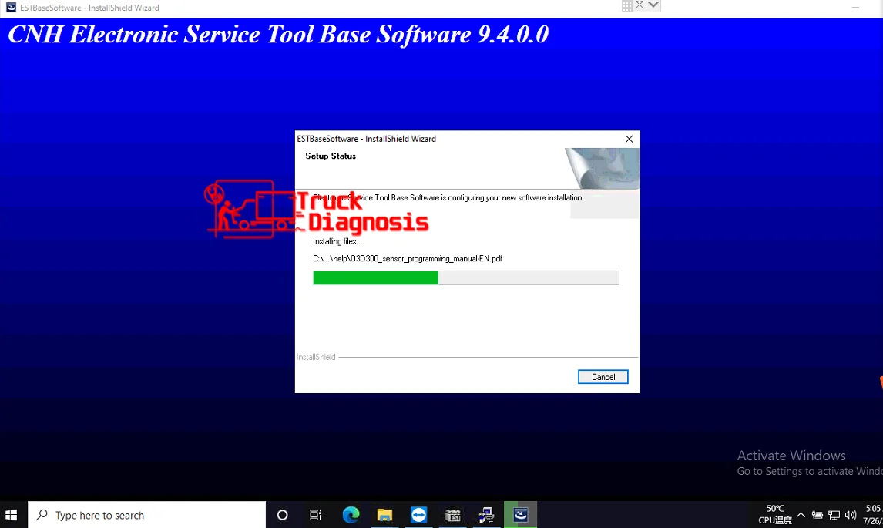Open the Windows Start menu
883x528 pixels.
12,514
